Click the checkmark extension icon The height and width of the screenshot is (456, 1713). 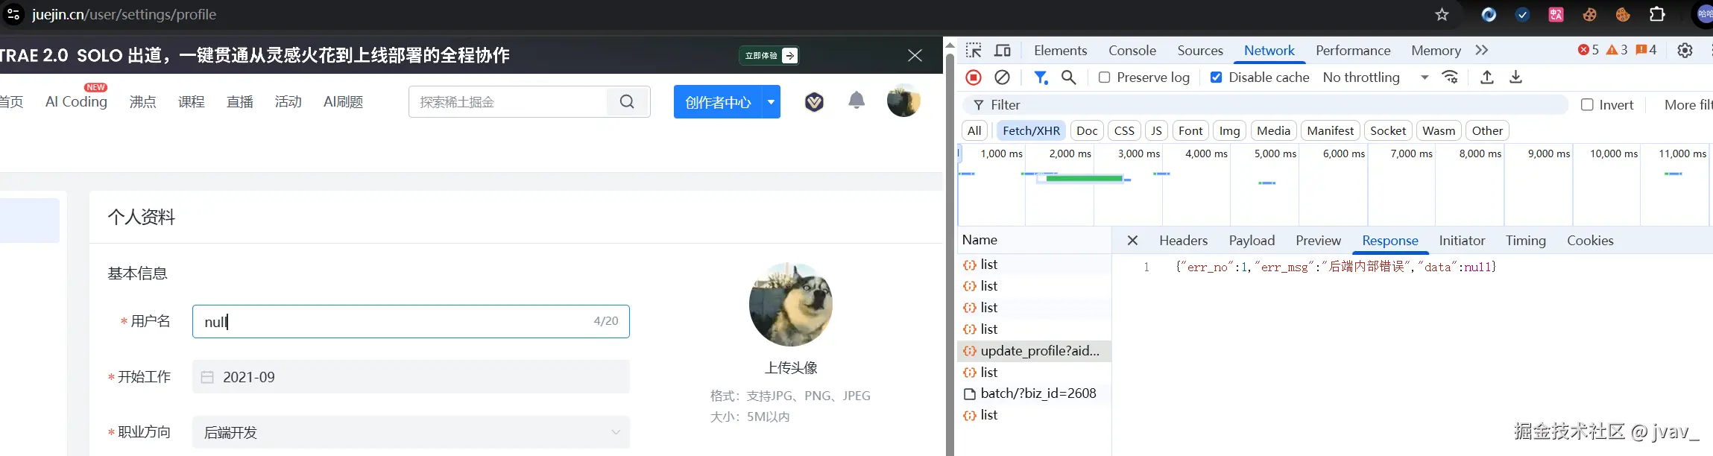pos(1522,15)
